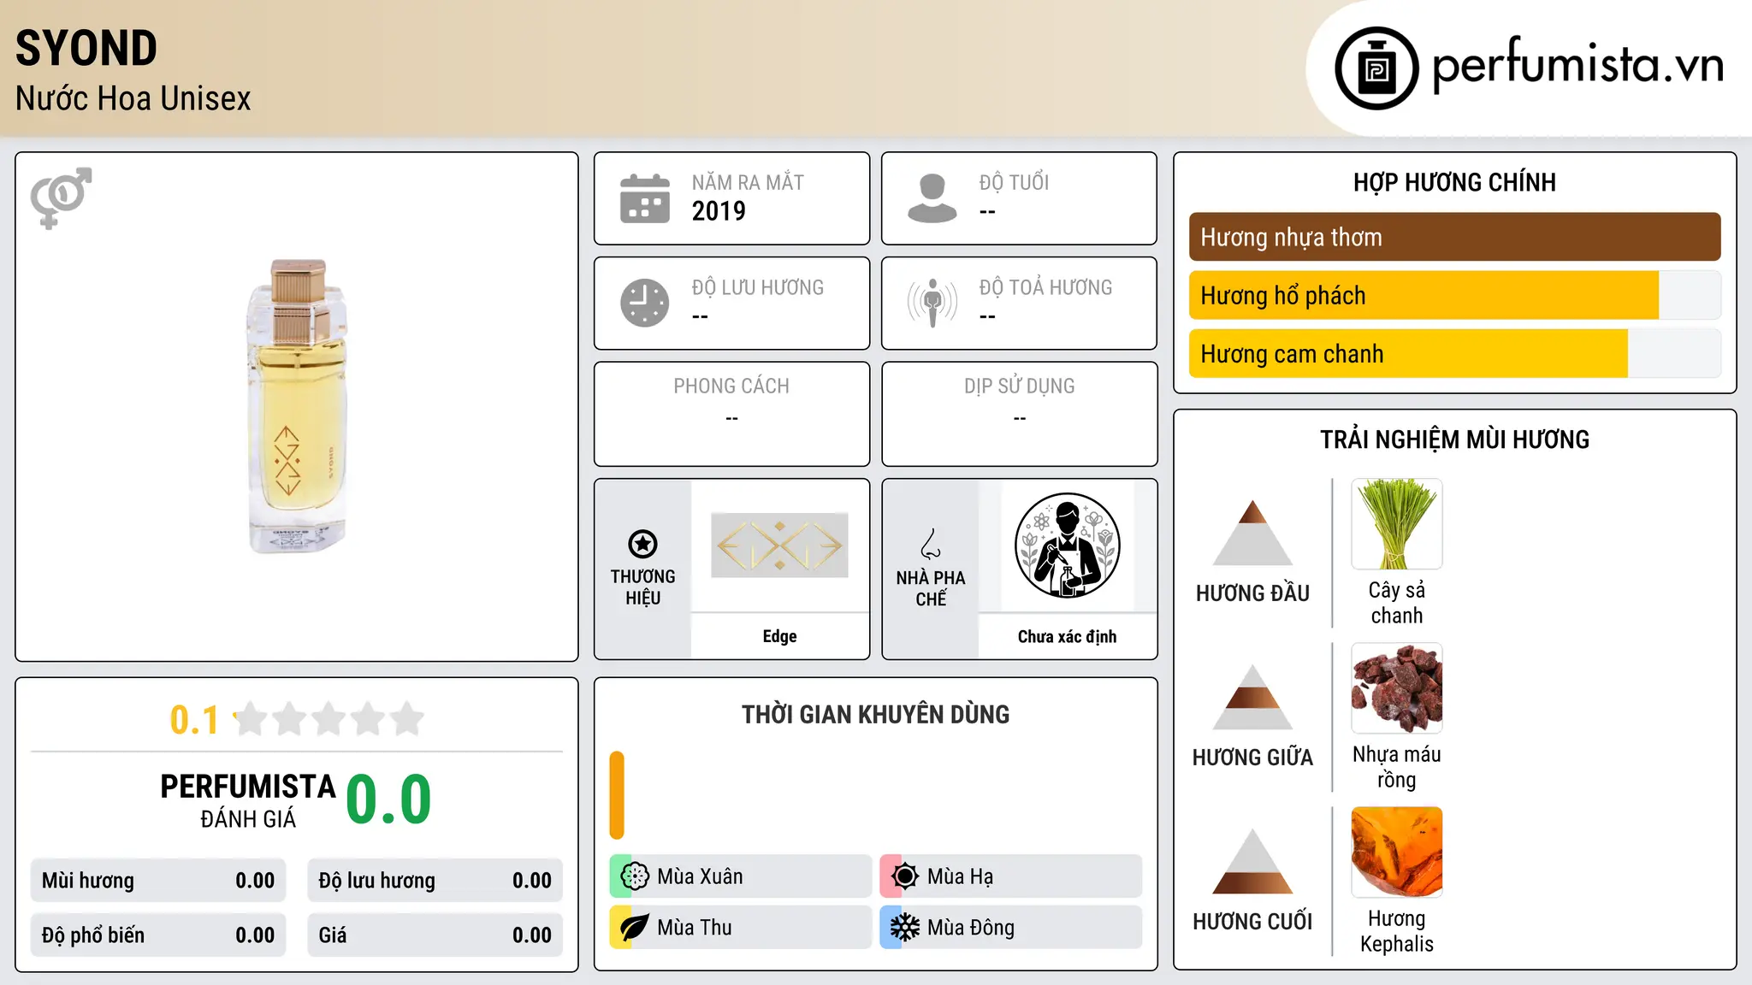Click the Hương cam chanh accord bar
The height and width of the screenshot is (985, 1752).
[x=1455, y=353]
